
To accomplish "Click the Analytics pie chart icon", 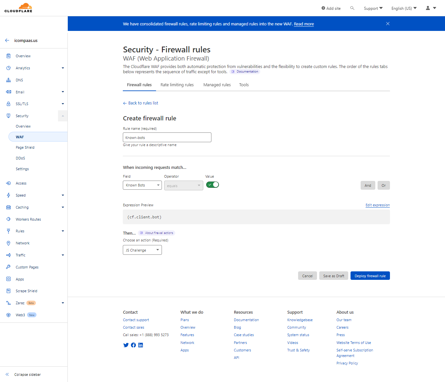I will [x=8, y=68].
